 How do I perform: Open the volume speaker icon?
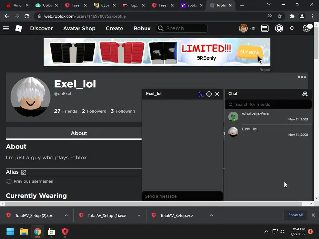click(x=282, y=232)
